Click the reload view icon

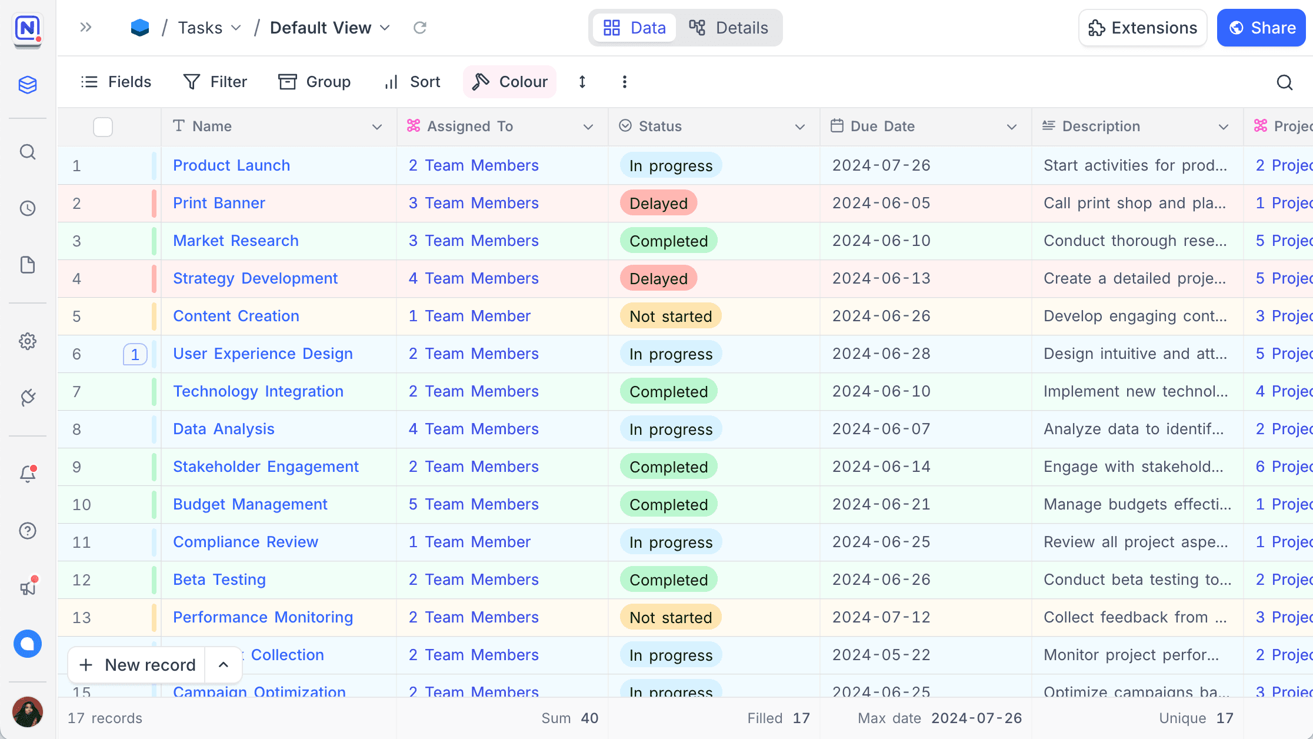click(419, 28)
